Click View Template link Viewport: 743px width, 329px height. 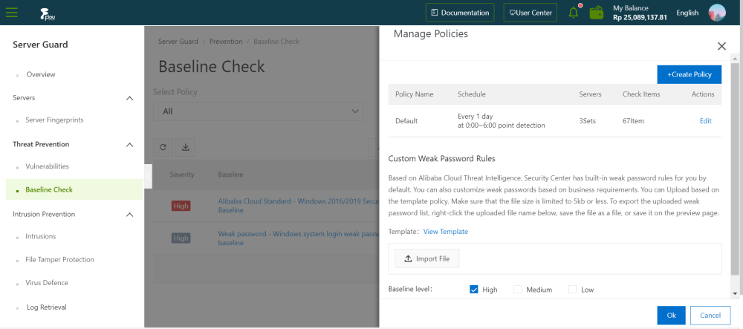pyautogui.click(x=445, y=232)
